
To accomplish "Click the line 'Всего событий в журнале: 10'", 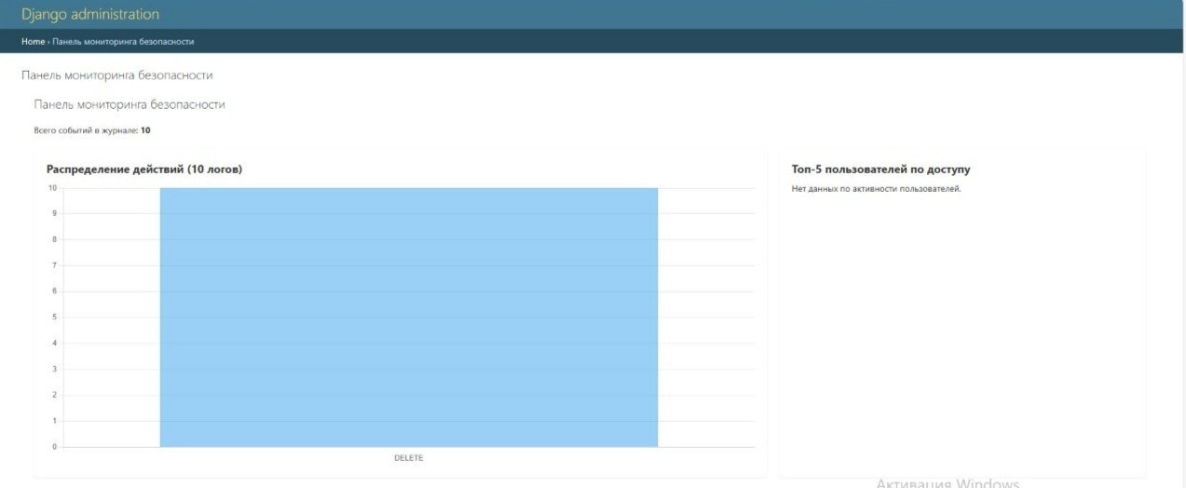I will (92, 130).
